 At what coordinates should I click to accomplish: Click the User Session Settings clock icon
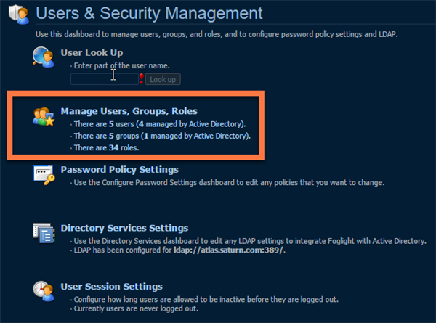pyautogui.click(x=44, y=291)
